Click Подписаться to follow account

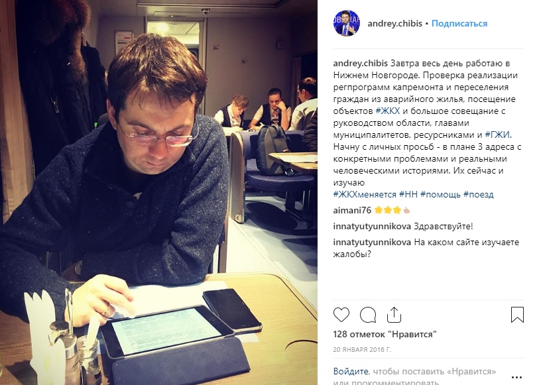tap(459, 23)
